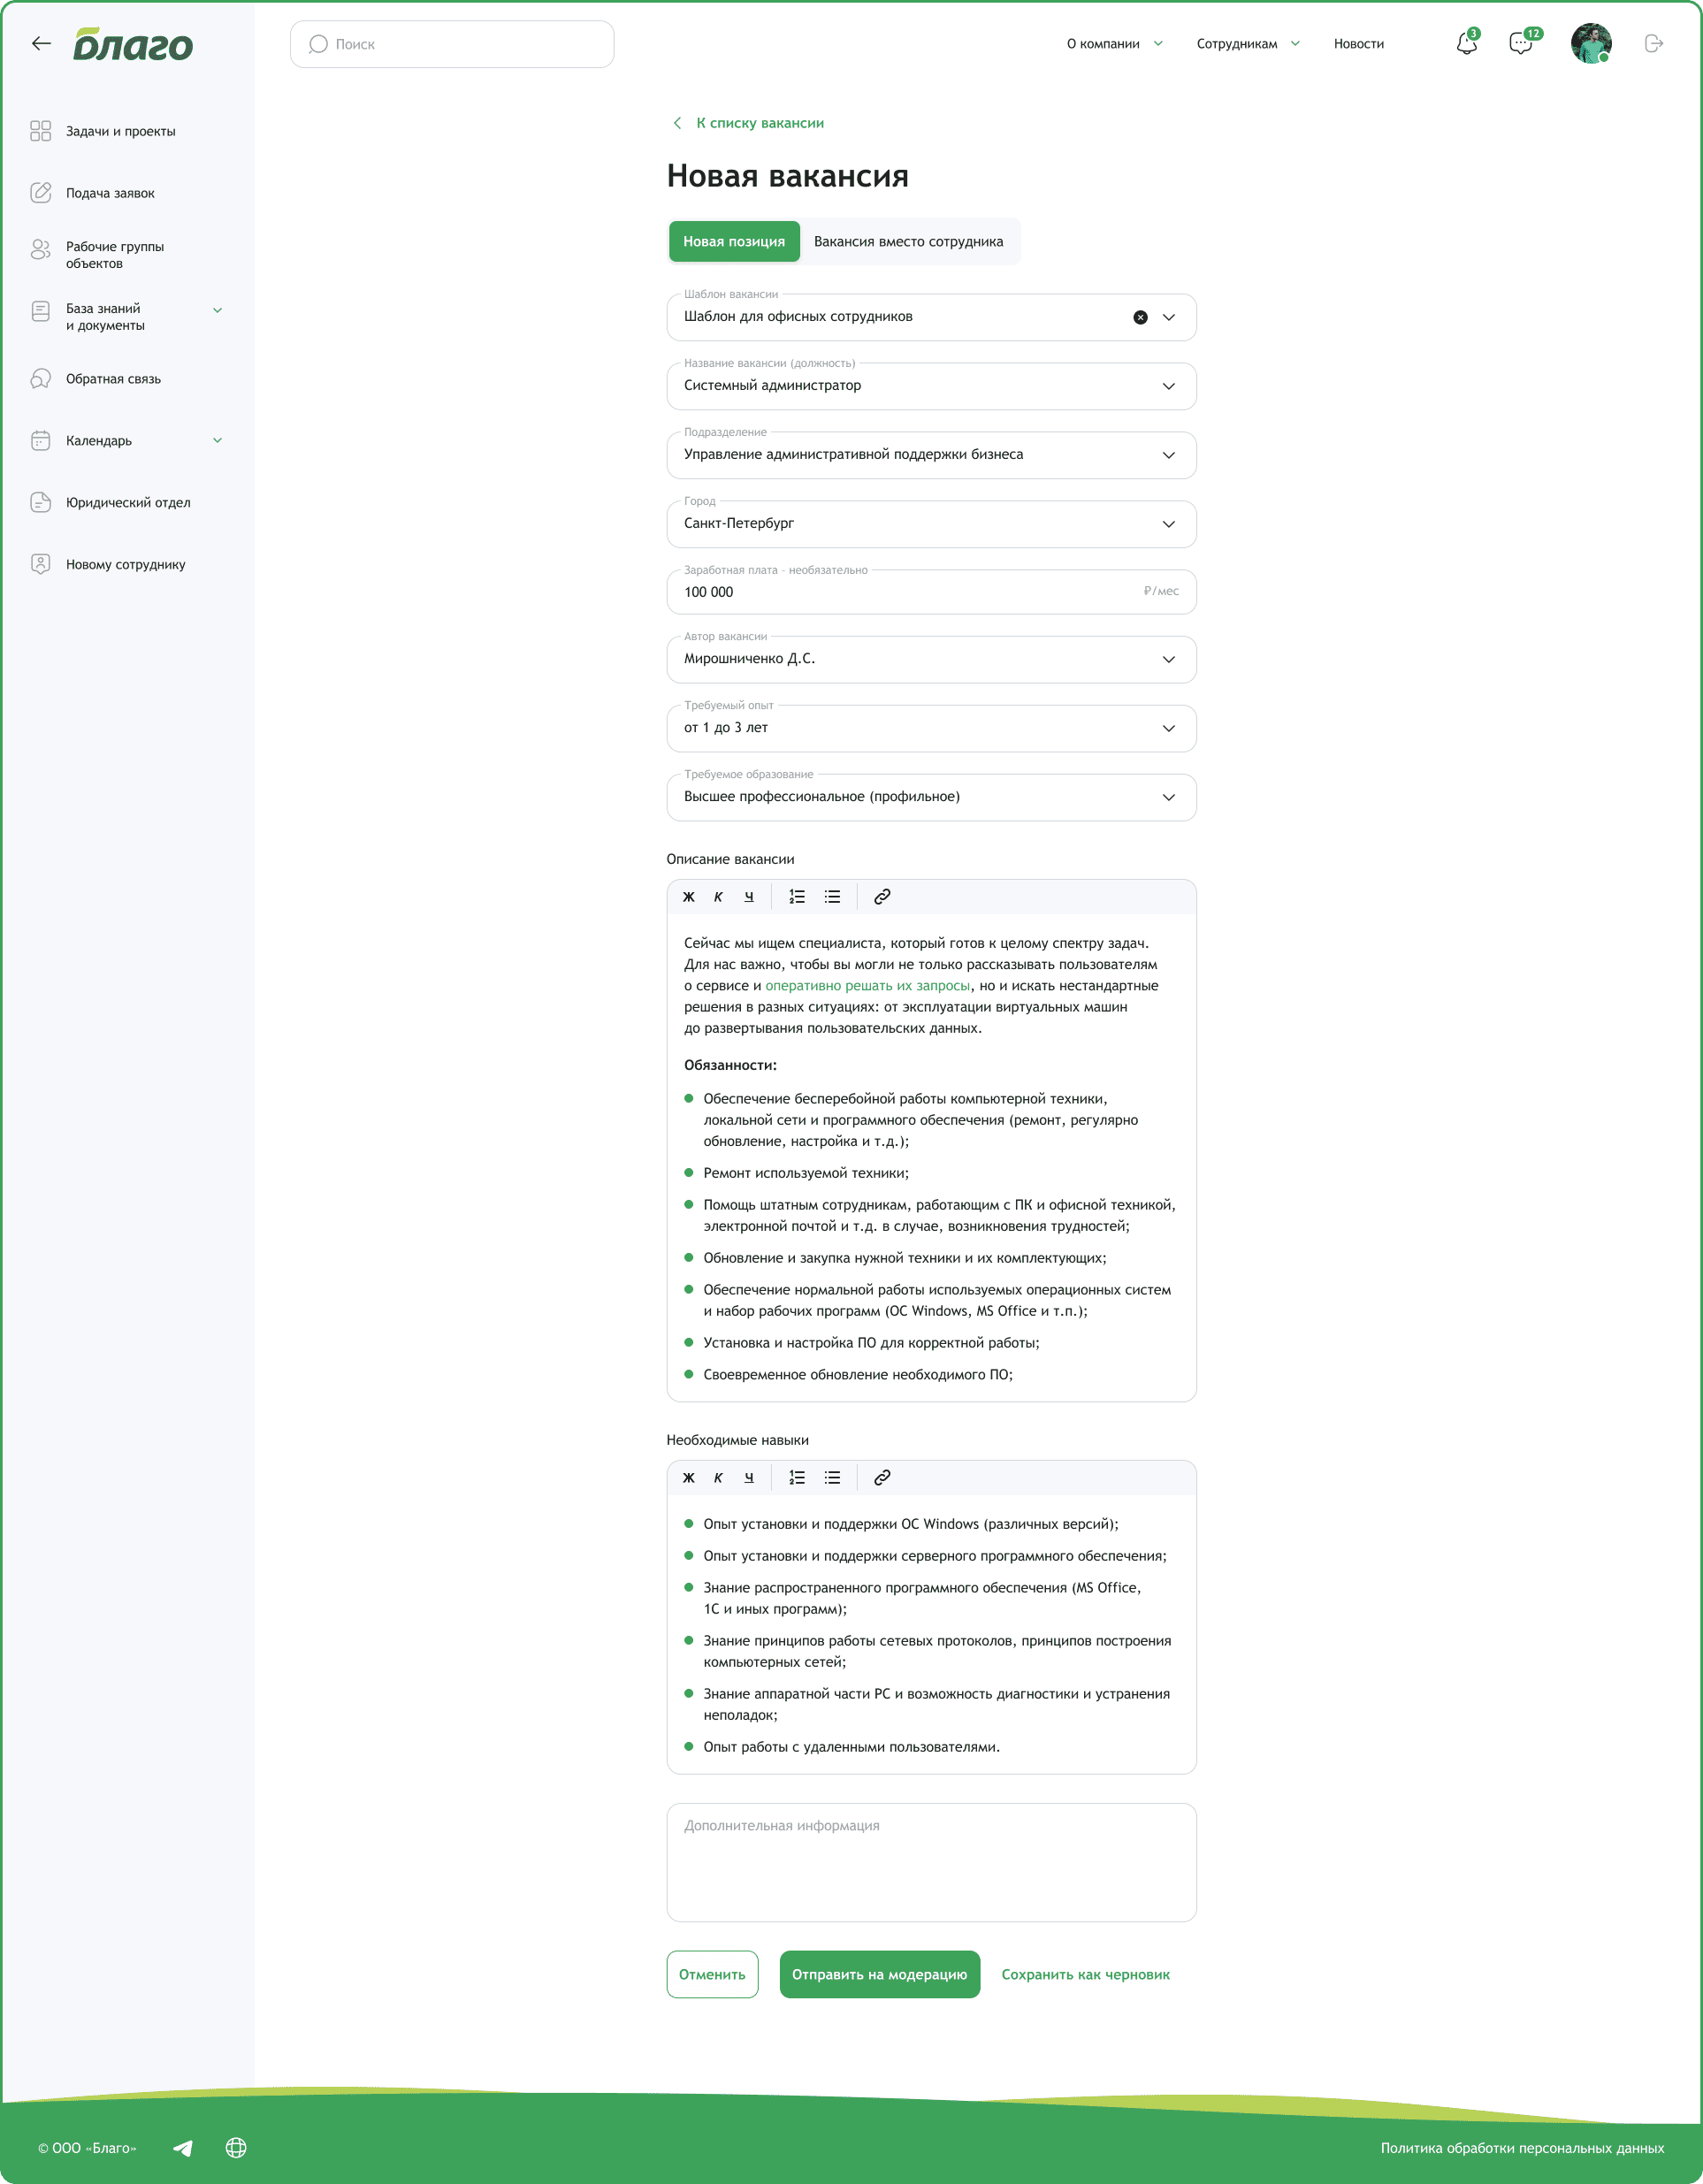The image size is (1703, 2184).
Task: Expand База знаний и документы section
Action: coord(217,310)
